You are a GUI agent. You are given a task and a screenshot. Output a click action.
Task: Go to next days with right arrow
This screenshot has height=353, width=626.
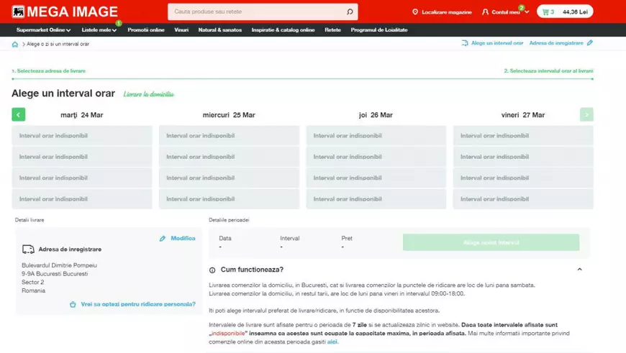tap(586, 114)
